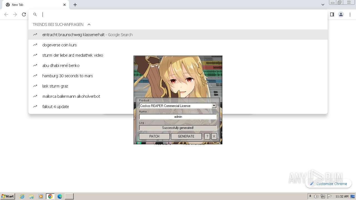Open the Action Center flag icon
Image resolution: width=356 pixels, height=200 pixels.
pyautogui.click(x=330, y=196)
